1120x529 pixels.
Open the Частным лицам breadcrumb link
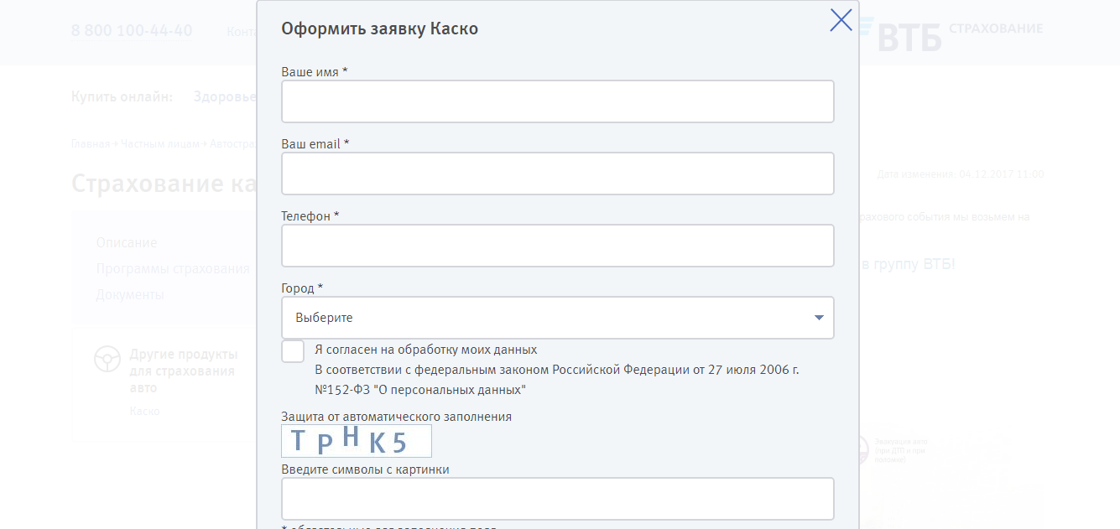point(159,144)
